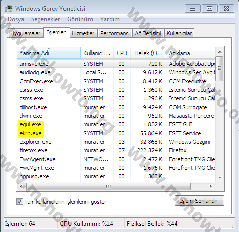Sort by Kullanıcı column header
Screen dimensions: 239x232
(x=97, y=53)
